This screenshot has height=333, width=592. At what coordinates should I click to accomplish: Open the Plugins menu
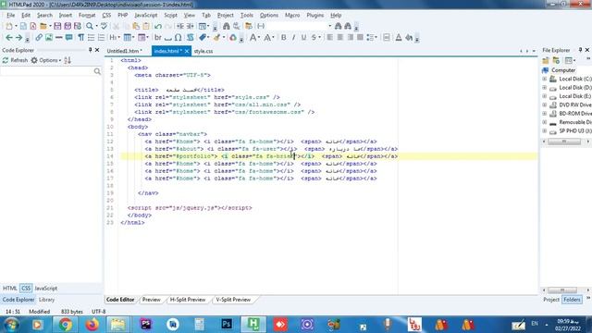[x=314, y=15]
